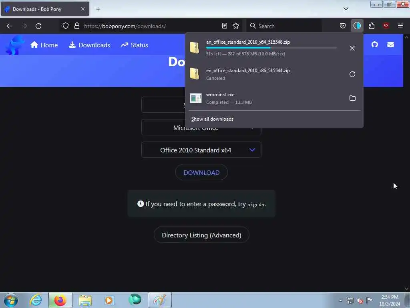Image resolution: width=410 pixels, height=308 pixels.
Task: Go to Home in site navigation
Action: tap(44, 45)
